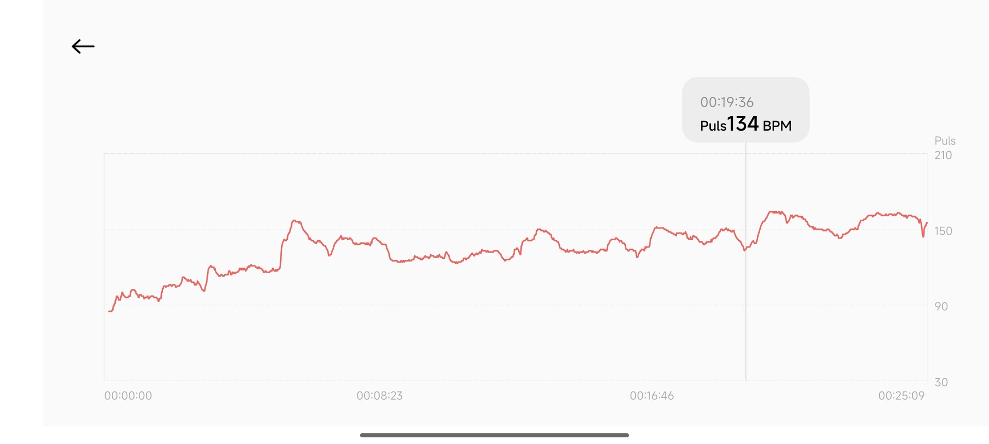Click the start of the heart rate line
989x444 pixels.
pyautogui.click(x=110, y=311)
